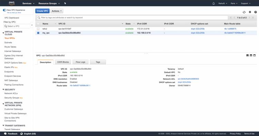Screen dimensions: 259x136
Task: Open the notifications bell
Action: pyautogui.click(x=213, y=3)
